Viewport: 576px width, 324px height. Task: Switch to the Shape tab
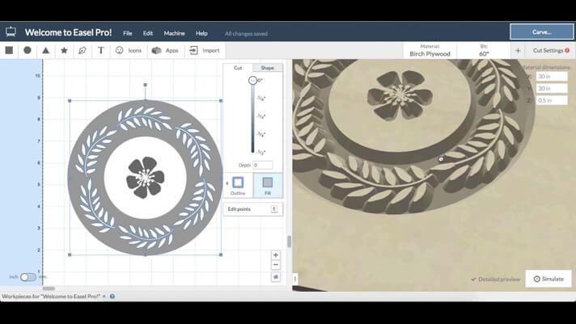[268, 68]
